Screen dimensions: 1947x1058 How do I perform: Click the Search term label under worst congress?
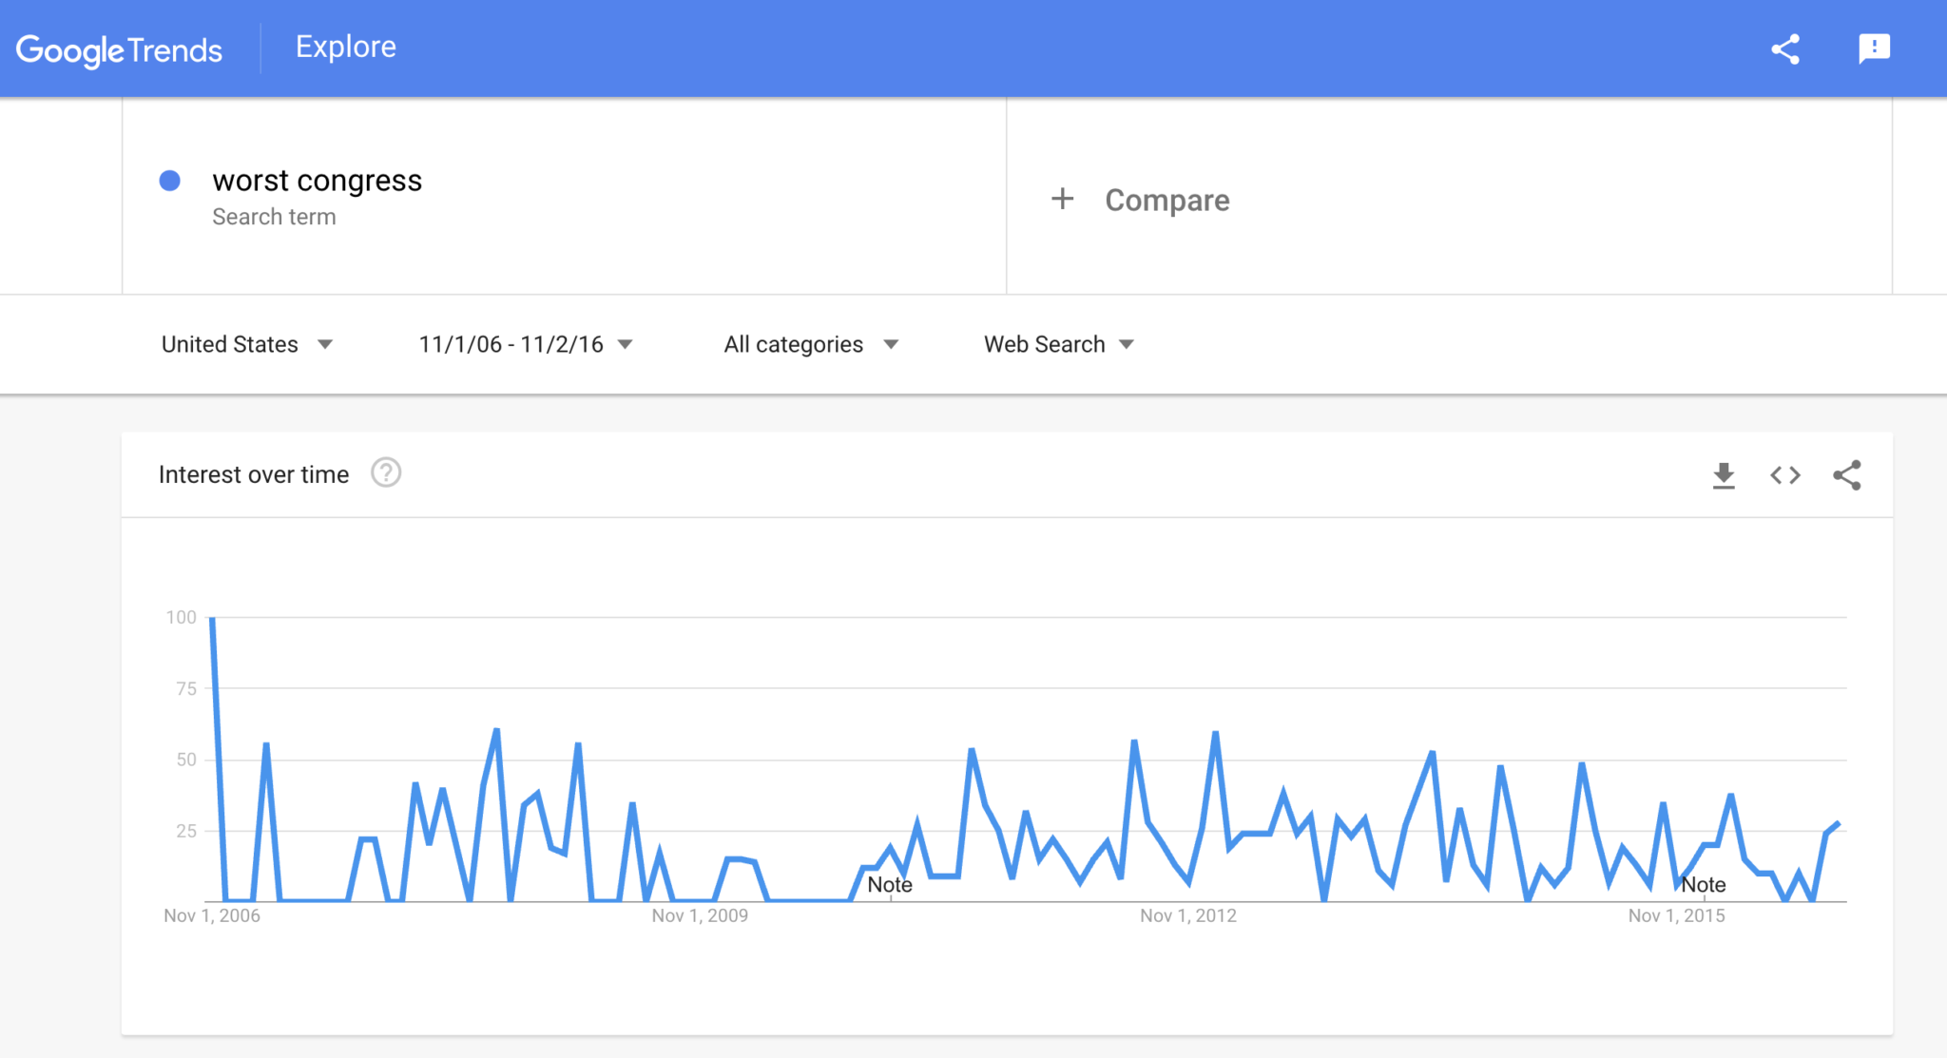click(x=274, y=217)
